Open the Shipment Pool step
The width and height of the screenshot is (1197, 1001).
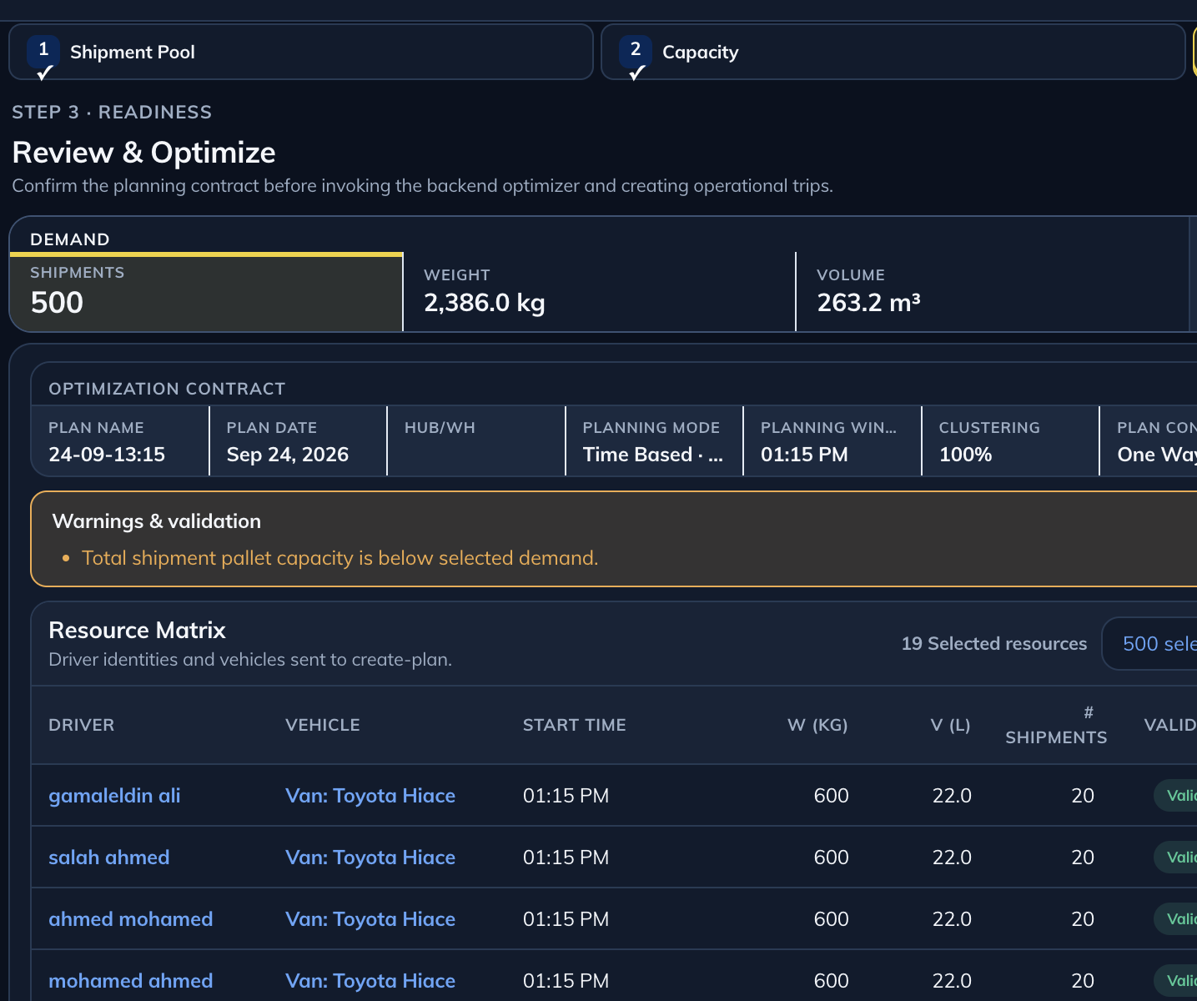[301, 52]
